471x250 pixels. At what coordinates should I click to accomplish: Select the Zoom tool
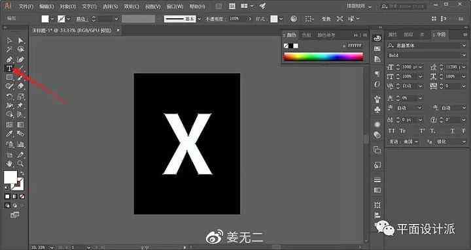(20, 164)
